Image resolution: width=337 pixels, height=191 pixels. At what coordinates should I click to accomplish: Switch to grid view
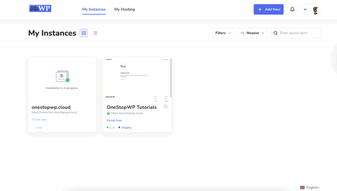click(x=84, y=33)
